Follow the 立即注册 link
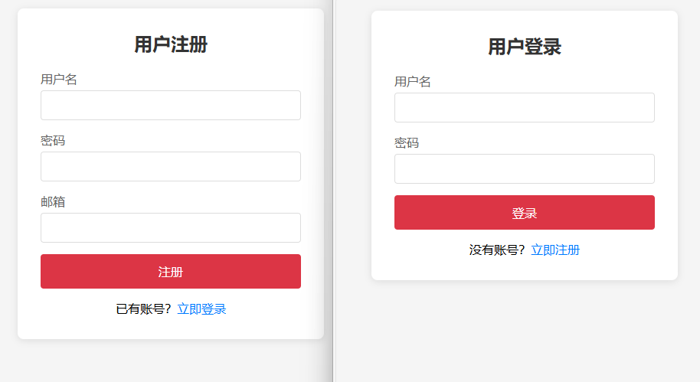 click(555, 250)
